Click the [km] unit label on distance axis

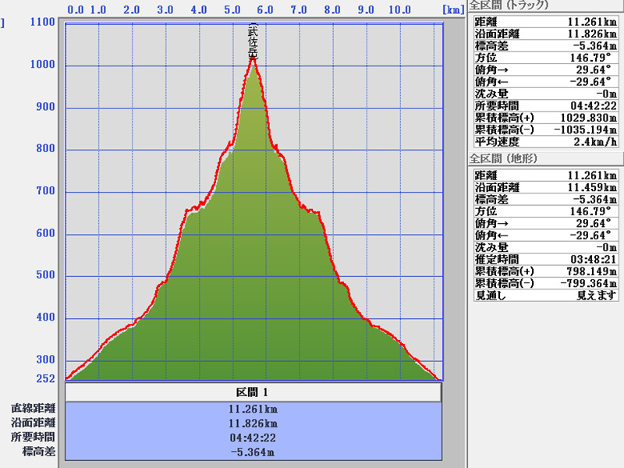452,10
